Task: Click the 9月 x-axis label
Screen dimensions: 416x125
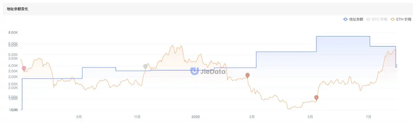Action: coord(79,117)
